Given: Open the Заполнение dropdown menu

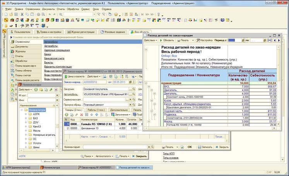Looking at the screenshot, I should [x=124, y=114].
